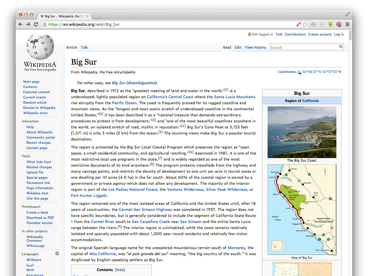Screen dimensions: 368x276
Task: Open Cite this page
Action: tap(37, 198)
